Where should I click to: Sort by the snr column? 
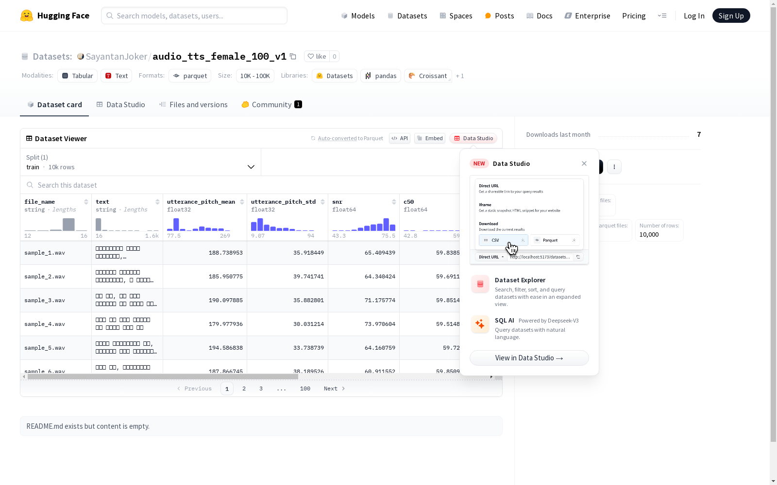pyautogui.click(x=394, y=202)
